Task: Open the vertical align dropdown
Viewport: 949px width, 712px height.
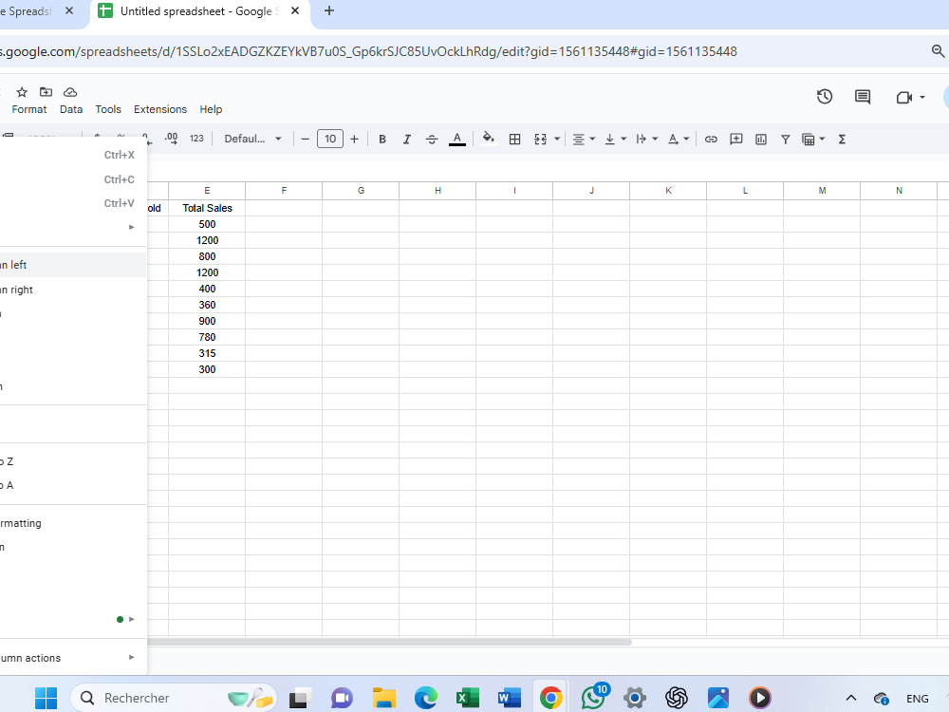Action: pyautogui.click(x=616, y=140)
